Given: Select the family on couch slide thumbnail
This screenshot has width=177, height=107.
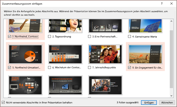Looking at the screenshot, I should (105, 85).
